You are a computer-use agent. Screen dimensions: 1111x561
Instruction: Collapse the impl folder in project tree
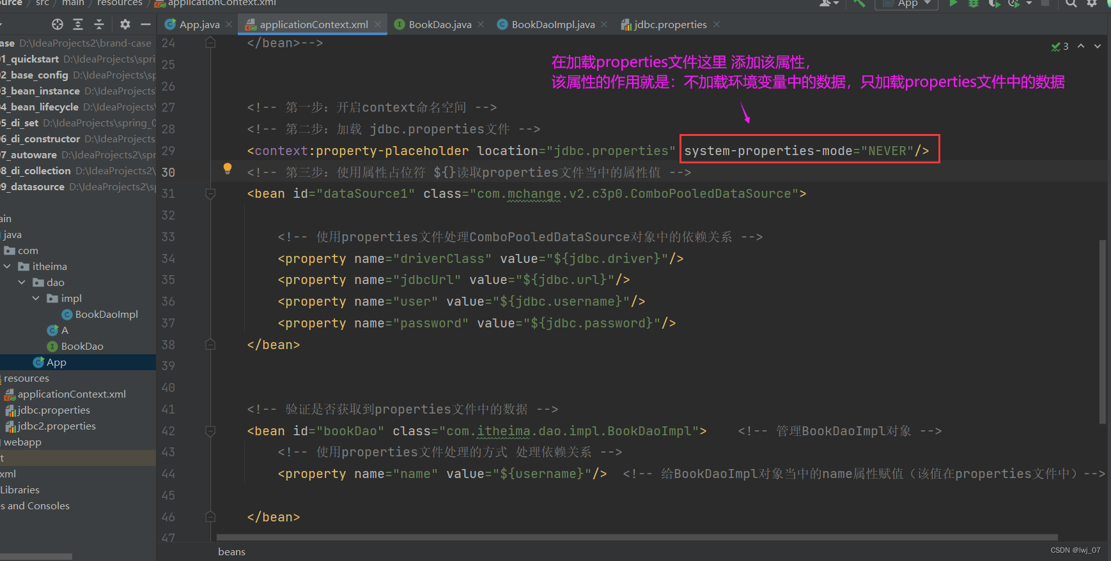pyautogui.click(x=36, y=298)
